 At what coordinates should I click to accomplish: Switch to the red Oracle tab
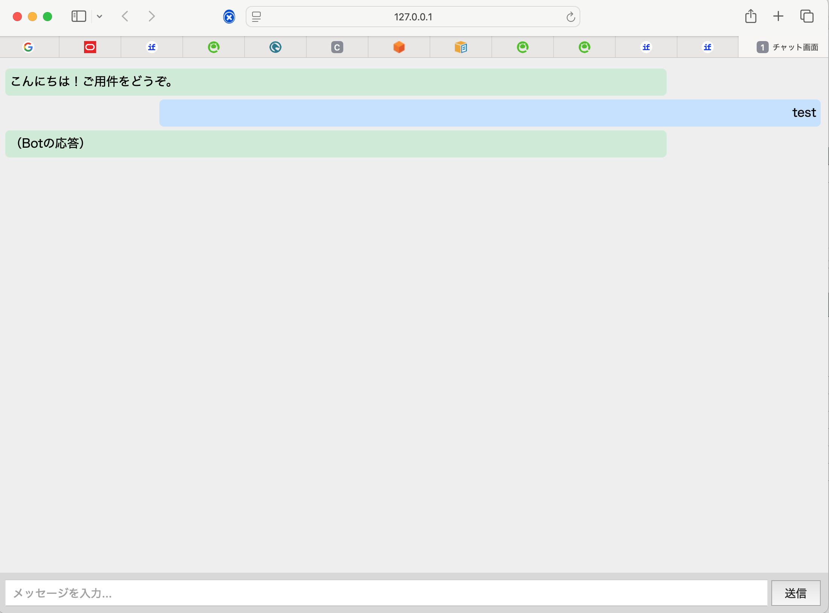(x=90, y=47)
